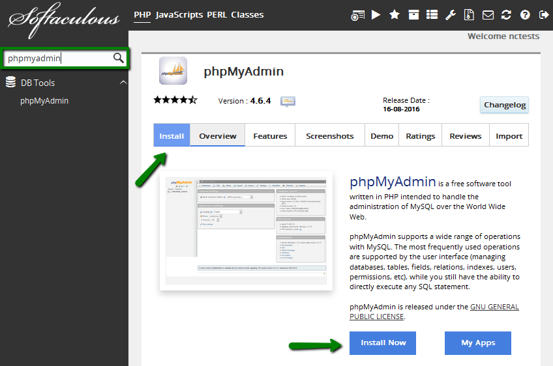Click the phpMyAdmin app logo
The image size is (553, 366).
click(x=173, y=70)
